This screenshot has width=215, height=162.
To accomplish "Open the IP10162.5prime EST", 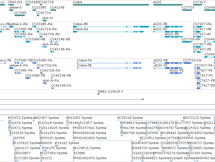I will pyautogui.click(x=57, y=146).
